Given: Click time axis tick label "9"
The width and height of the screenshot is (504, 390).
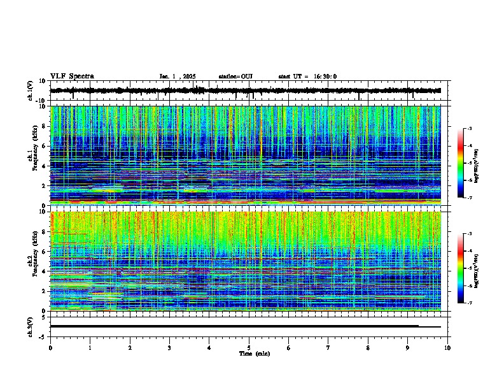Looking at the screenshot, I should click(x=407, y=348).
